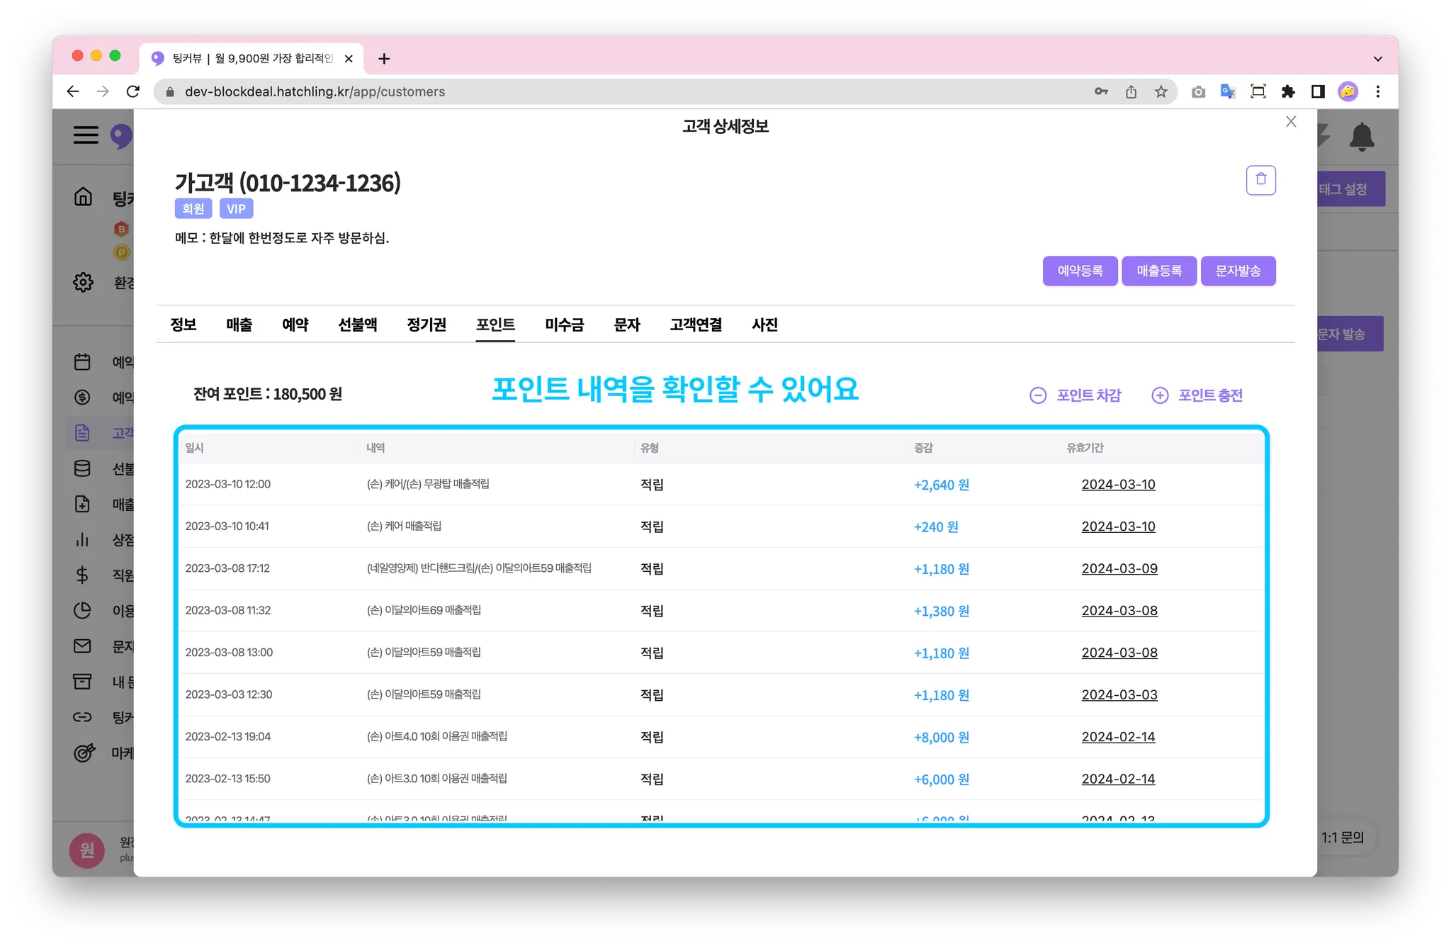Image resolution: width=1451 pixels, height=946 pixels.
Task: Switch to the 정기권 tab
Action: click(426, 325)
